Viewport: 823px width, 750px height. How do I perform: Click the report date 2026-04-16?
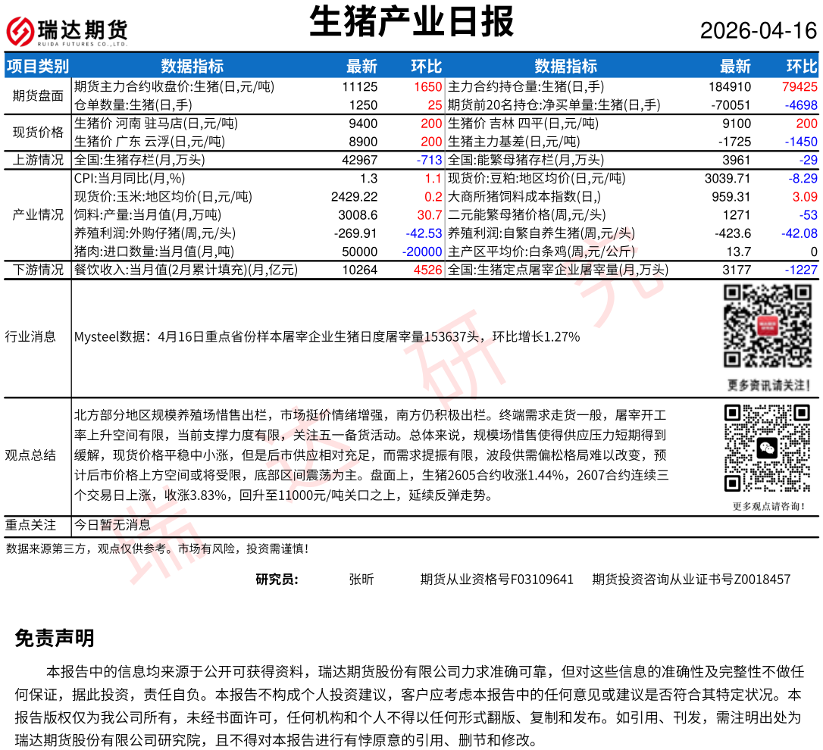click(x=758, y=31)
